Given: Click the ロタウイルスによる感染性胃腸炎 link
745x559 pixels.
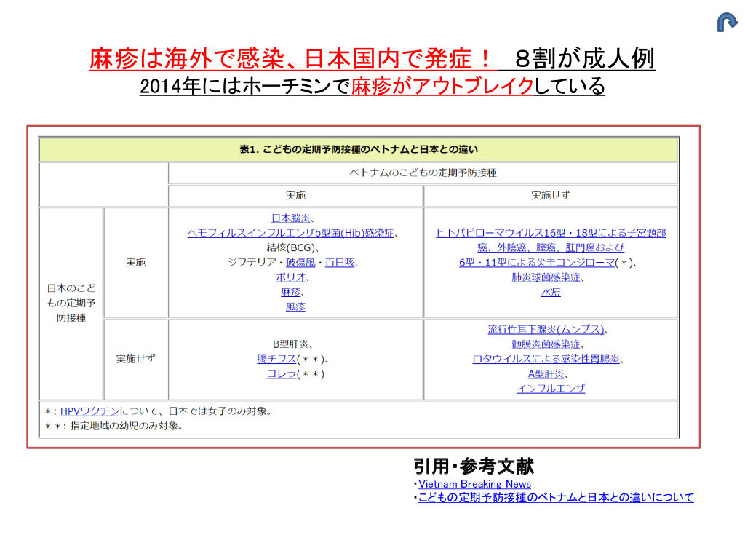Looking at the screenshot, I should pos(546,359).
